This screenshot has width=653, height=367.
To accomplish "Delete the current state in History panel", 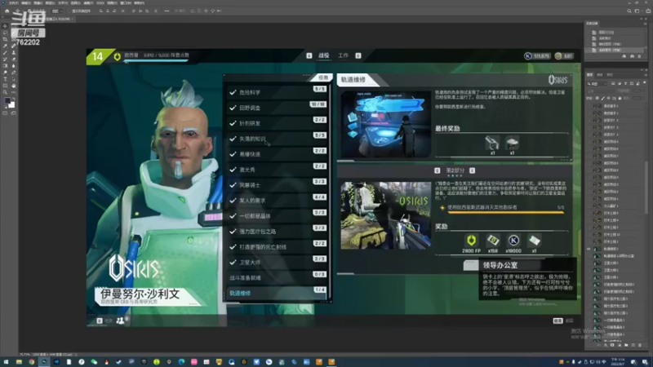I will point(640,56).
